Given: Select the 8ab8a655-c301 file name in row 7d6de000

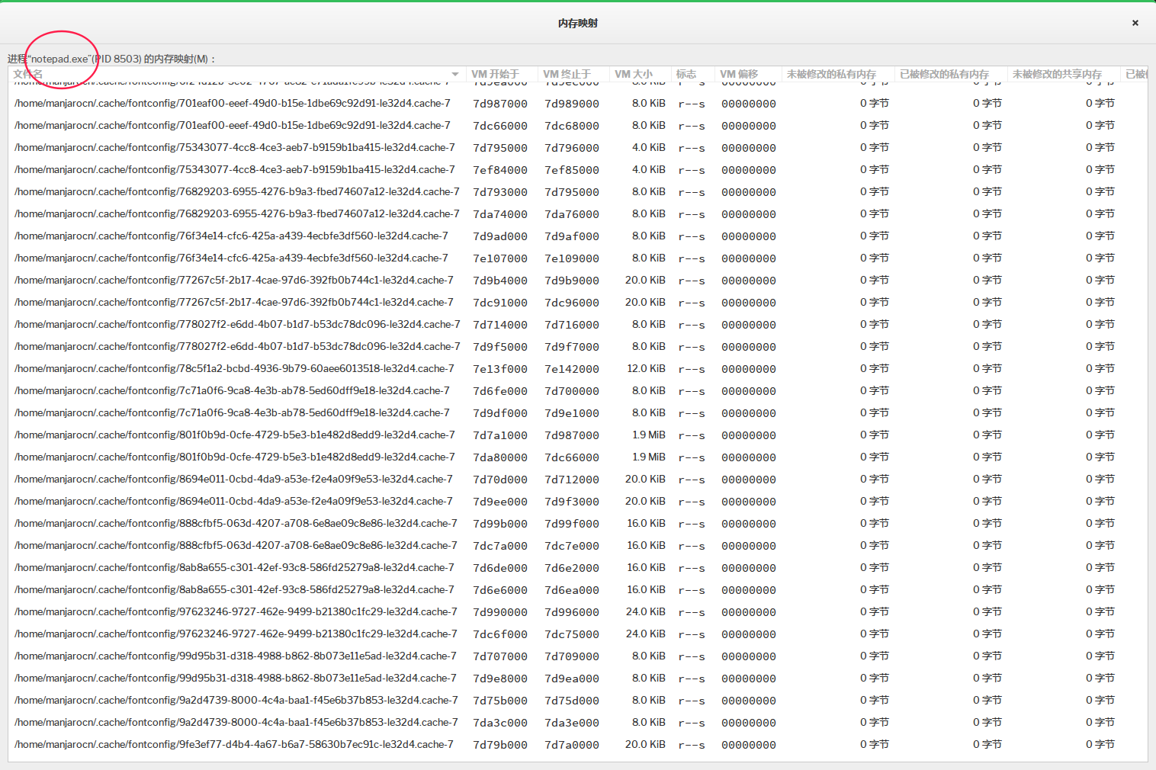Looking at the screenshot, I should point(234,567).
